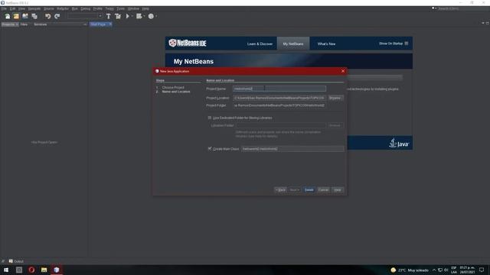Open the weather widget on taskbar

point(409,270)
